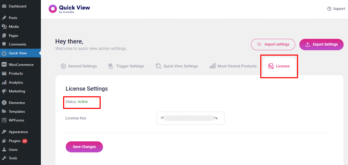Open the WooCommerce menu item
348x165 pixels.
tap(20, 65)
